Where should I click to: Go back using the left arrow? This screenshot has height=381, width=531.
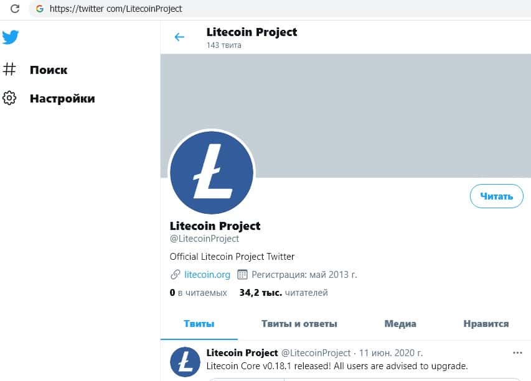point(179,37)
